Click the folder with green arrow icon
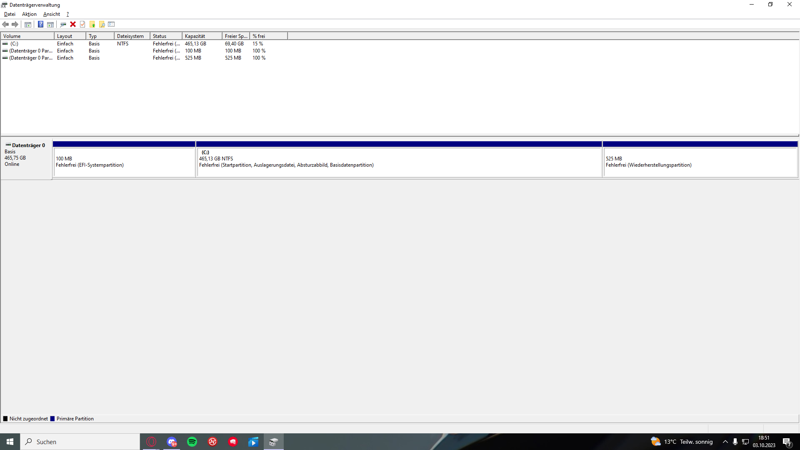 point(92,24)
